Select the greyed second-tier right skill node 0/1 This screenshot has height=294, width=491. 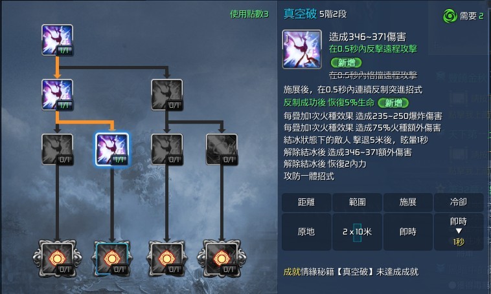click(167, 95)
